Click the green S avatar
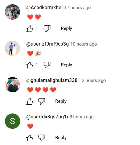The image size is (140, 145). (x=13, y=121)
